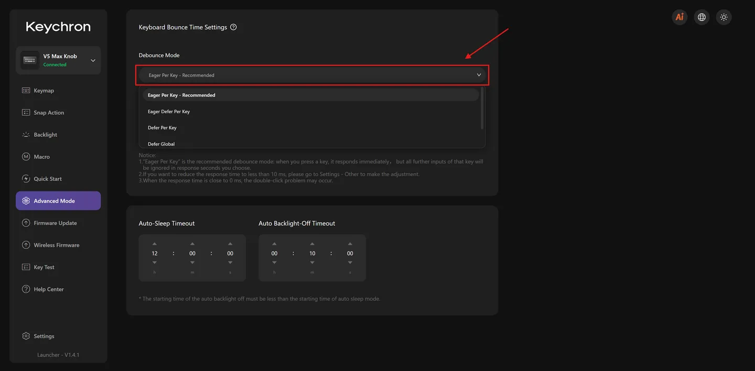Viewport: 755px width, 371px height.
Task: Open Firmware Update page
Action: [58, 223]
